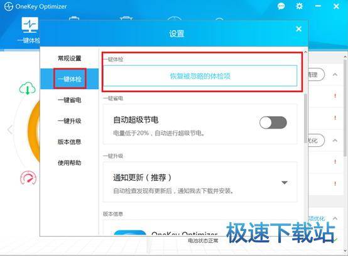Open 常规设置 in settings sidebar

[x=70, y=58]
